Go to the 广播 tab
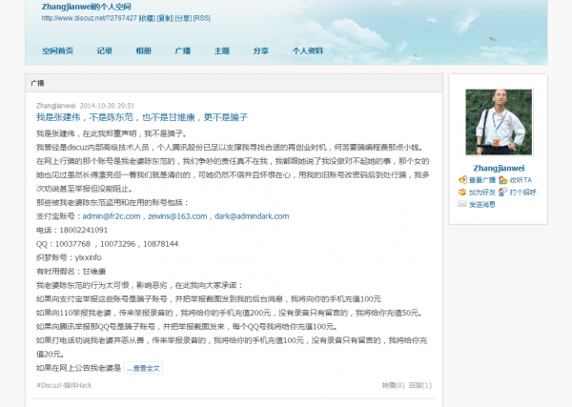The image size is (572, 407). click(x=182, y=51)
